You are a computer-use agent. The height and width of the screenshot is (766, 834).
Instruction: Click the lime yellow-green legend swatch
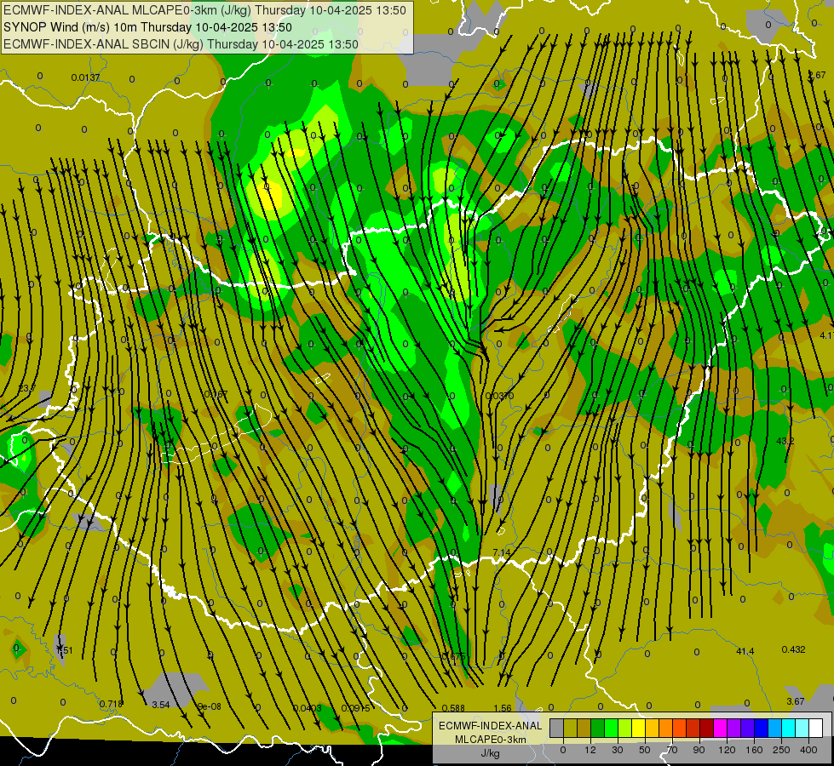(625, 728)
